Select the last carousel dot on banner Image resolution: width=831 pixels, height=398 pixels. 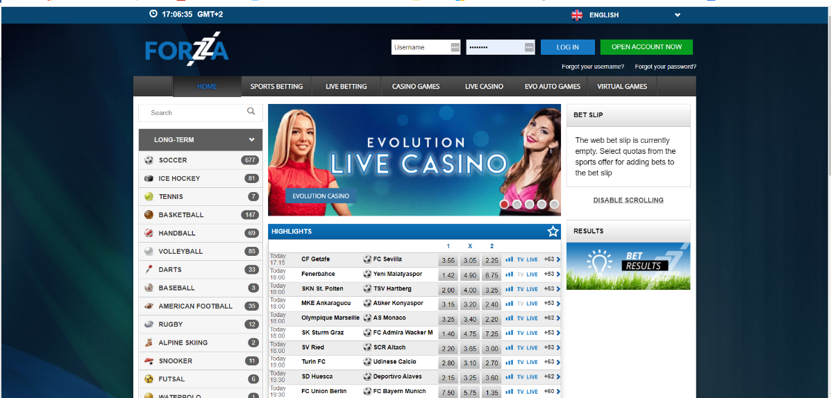(x=554, y=205)
